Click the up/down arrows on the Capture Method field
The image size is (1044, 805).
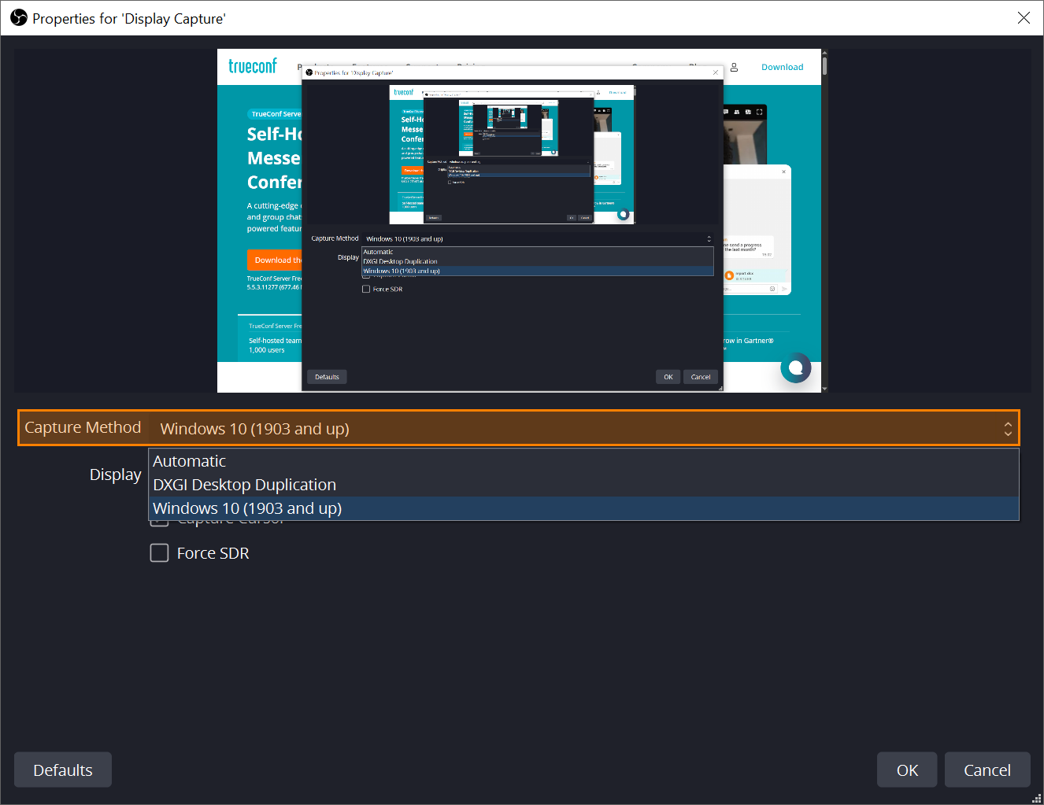(x=1007, y=428)
